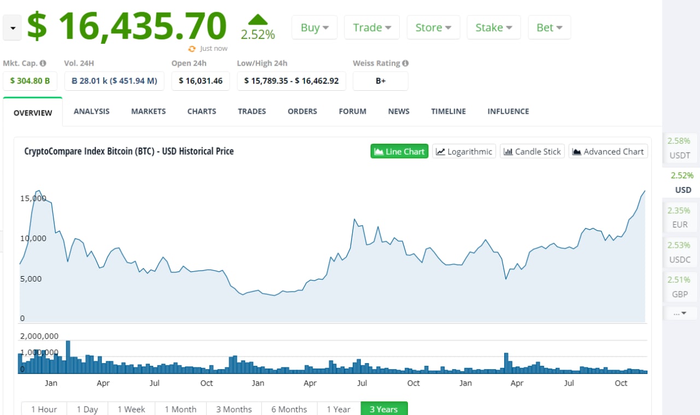The width and height of the screenshot is (700, 415).
Task: Select the USD currency pair
Action: [x=681, y=183]
